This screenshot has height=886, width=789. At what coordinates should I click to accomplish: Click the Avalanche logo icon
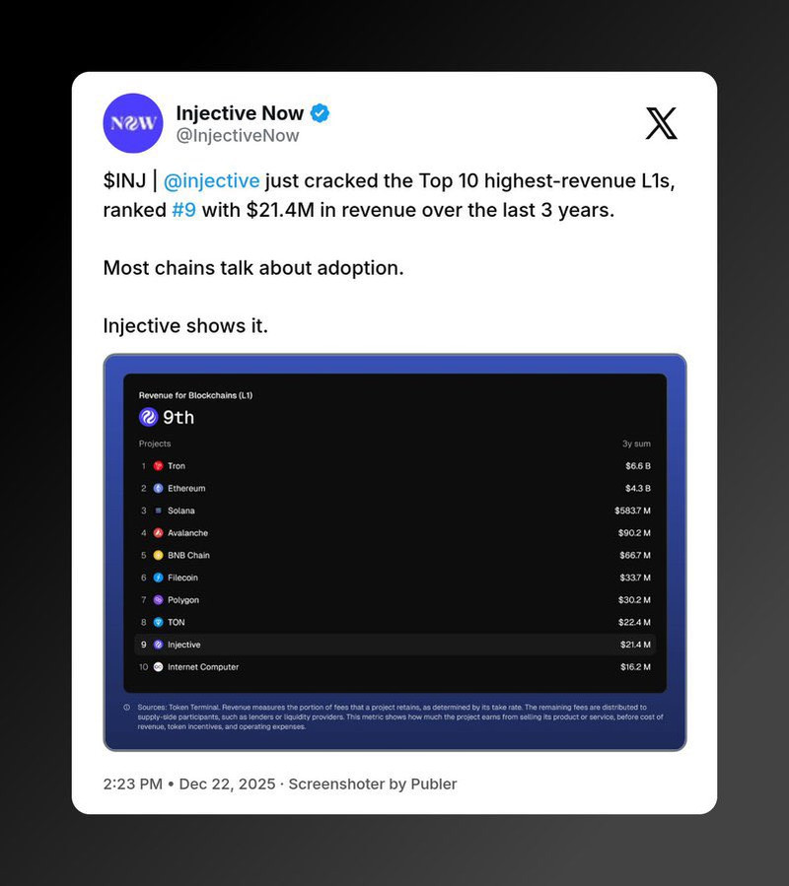pos(158,533)
